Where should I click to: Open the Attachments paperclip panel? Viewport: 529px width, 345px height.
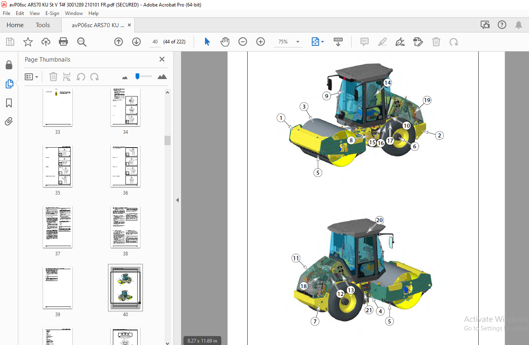[x=9, y=121]
